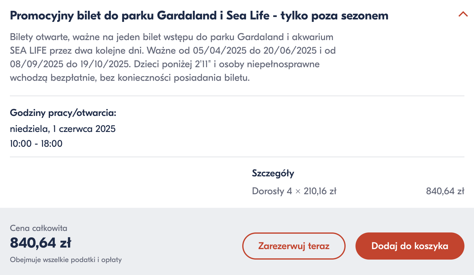
Task: Click the Szczegóły heading
Action: coord(273,173)
